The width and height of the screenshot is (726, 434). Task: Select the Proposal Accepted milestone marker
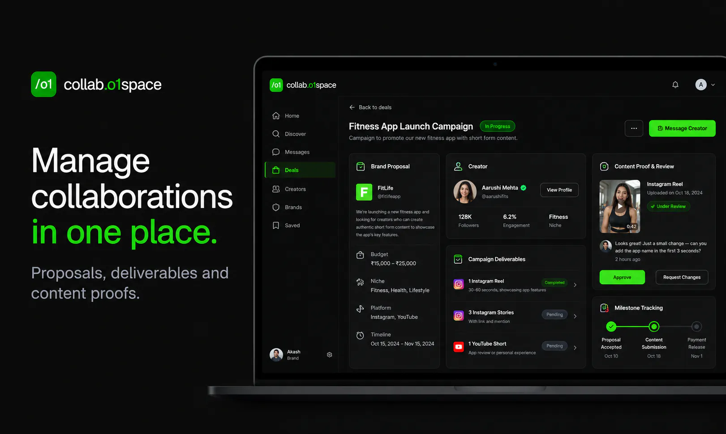(x=611, y=327)
